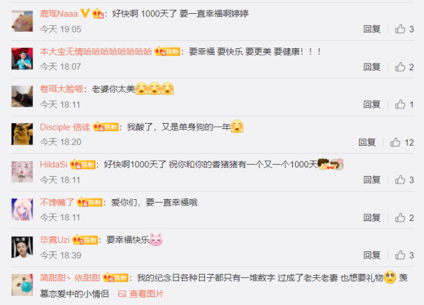
Task: Click Pikachu avatar of Disciple·信徒
Action: [x=22, y=134]
